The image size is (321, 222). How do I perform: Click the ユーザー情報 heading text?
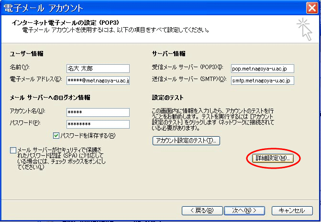[26, 54]
